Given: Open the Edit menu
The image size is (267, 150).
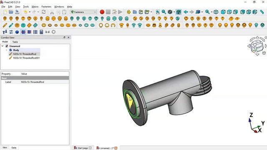Looking at the screenshot, I should (x=10, y=7).
